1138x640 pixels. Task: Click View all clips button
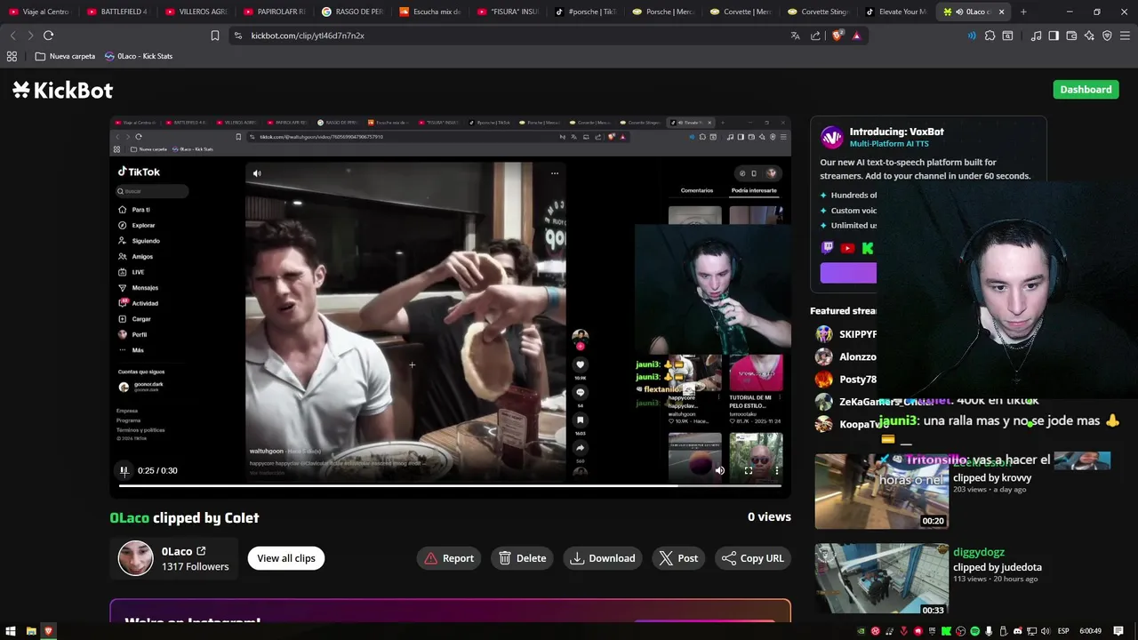click(286, 558)
